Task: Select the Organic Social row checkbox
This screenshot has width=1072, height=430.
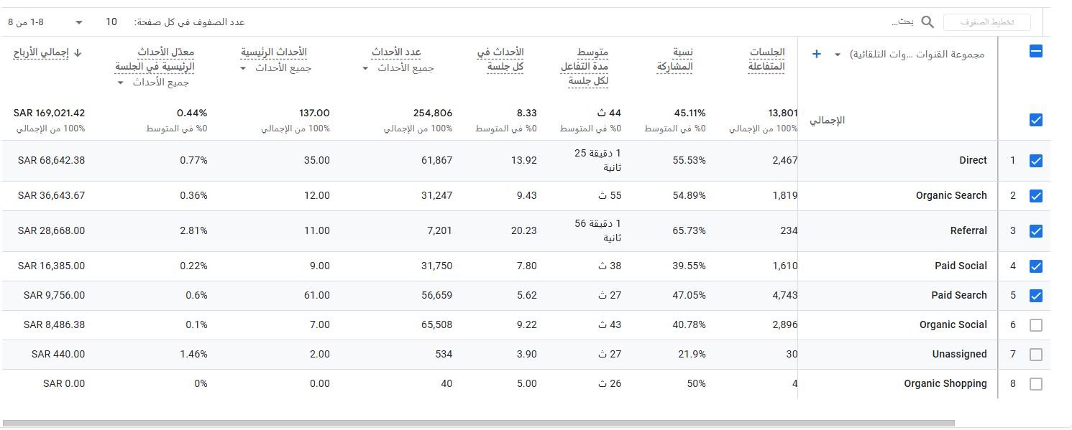Action: coord(1036,325)
